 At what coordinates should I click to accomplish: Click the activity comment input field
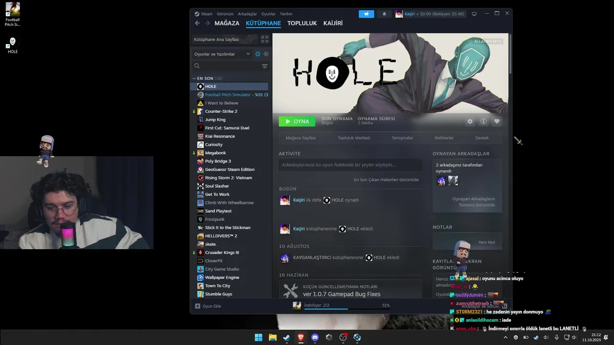click(350, 165)
